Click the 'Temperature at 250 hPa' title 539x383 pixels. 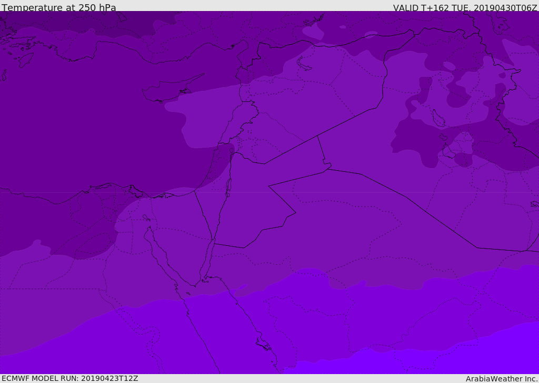point(59,7)
